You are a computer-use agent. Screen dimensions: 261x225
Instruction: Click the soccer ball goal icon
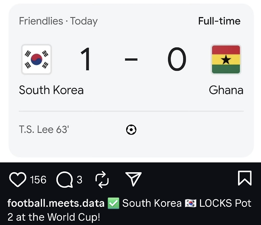tap(131, 129)
